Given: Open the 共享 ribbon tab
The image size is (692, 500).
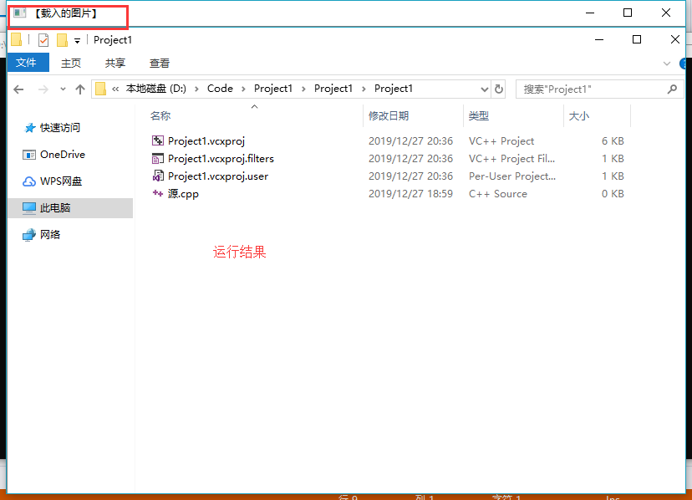Looking at the screenshot, I should point(115,64).
